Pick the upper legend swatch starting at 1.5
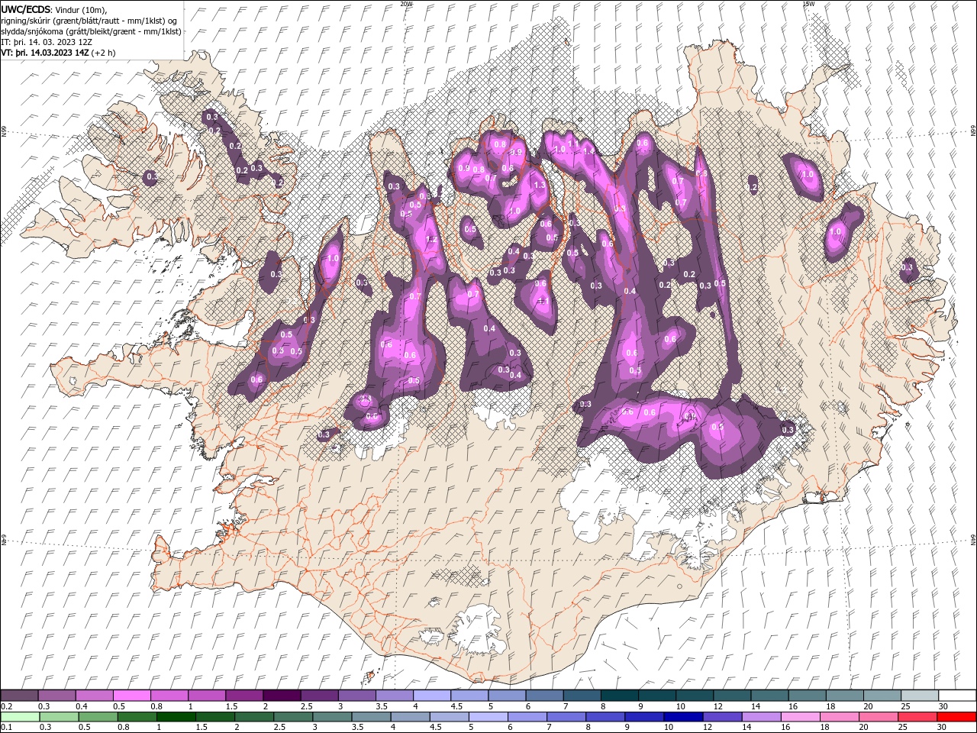The image size is (977, 733). click(244, 695)
